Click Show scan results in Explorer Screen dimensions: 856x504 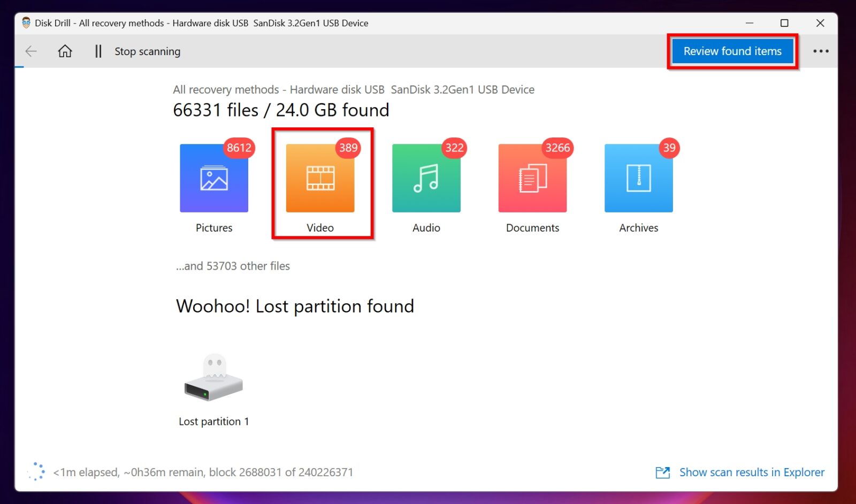pos(752,472)
